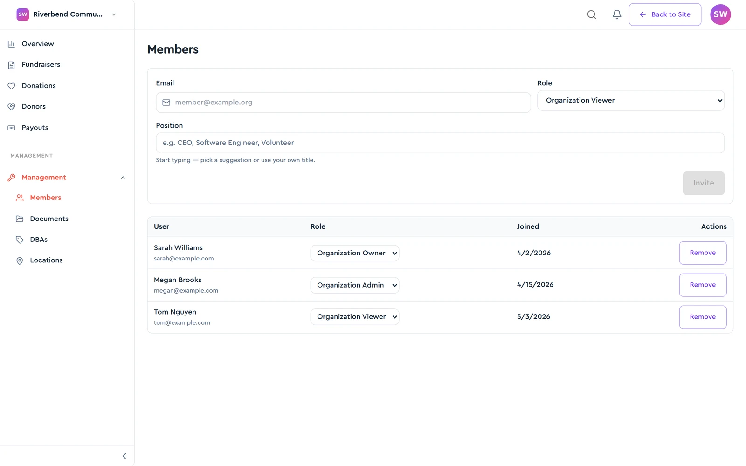Focus the Email input field

coord(343,103)
